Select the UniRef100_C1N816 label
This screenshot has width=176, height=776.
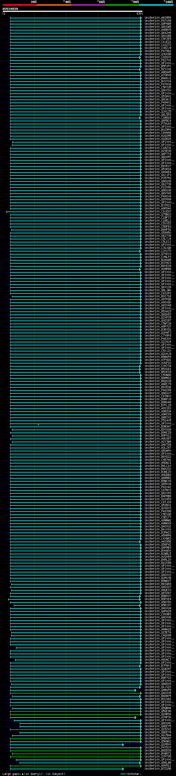pyautogui.click(x=158, y=118)
